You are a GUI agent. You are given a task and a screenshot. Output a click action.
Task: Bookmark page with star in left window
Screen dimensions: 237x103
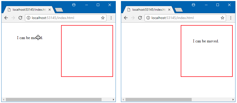point(103,18)
